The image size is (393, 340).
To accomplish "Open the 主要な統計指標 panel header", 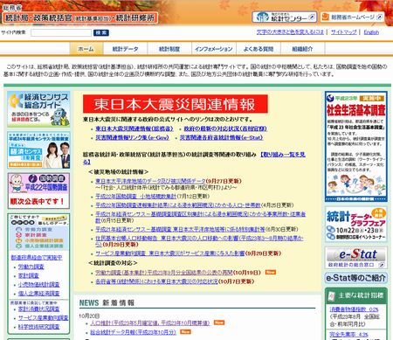I will (356, 295).
